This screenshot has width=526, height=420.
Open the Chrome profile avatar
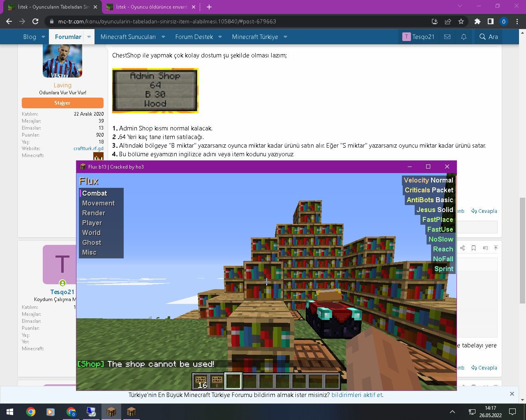coord(503,21)
